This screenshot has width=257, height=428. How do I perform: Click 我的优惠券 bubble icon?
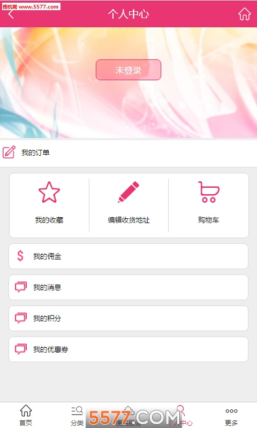pyautogui.click(x=21, y=349)
